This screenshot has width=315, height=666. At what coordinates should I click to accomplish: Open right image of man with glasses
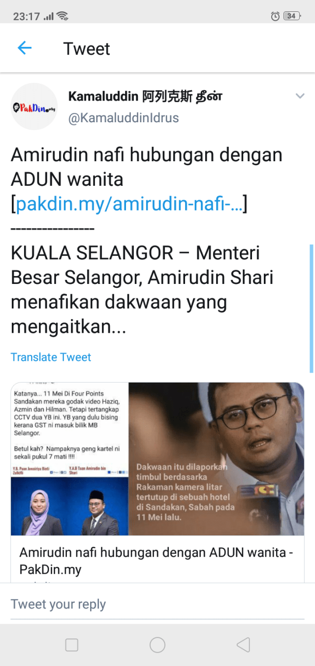pos(217,459)
